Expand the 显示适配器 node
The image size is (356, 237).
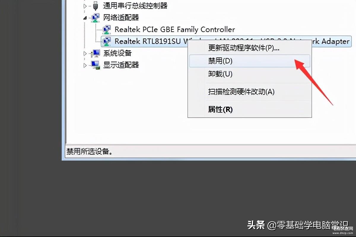point(85,65)
